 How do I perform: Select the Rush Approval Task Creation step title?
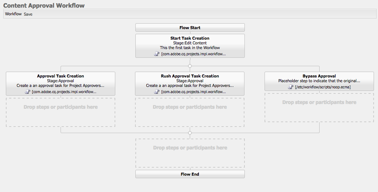coord(190,76)
